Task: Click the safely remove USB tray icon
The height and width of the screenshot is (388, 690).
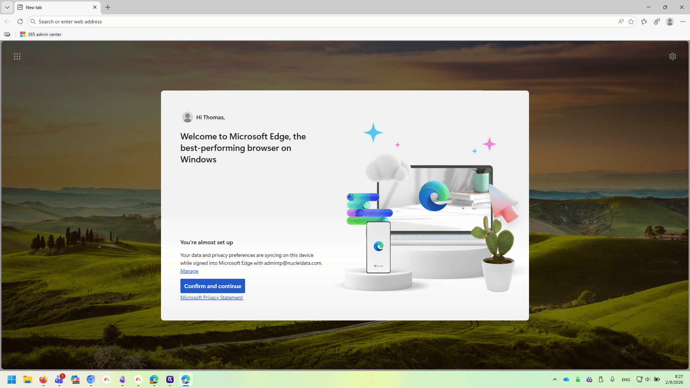Action: pyautogui.click(x=601, y=379)
